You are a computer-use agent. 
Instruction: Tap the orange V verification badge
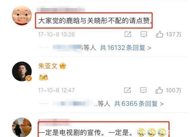coord(29,78)
